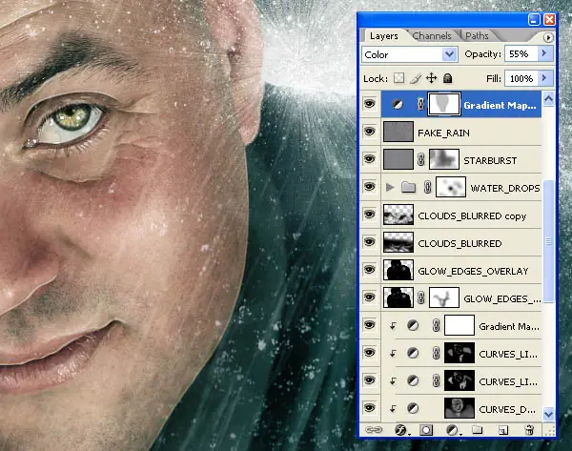Screen dimensions: 572x451
Task: Click the delete layer trash icon
Action: tap(529, 430)
